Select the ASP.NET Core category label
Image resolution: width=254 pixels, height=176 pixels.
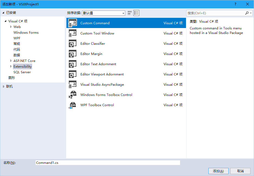pyautogui.click(x=24, y=61)
